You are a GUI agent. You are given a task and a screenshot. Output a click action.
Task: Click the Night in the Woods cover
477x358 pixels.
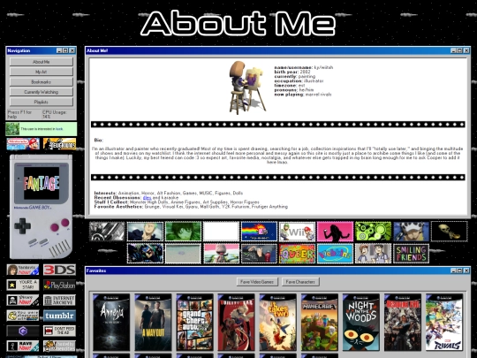click(x=361, y=323)
